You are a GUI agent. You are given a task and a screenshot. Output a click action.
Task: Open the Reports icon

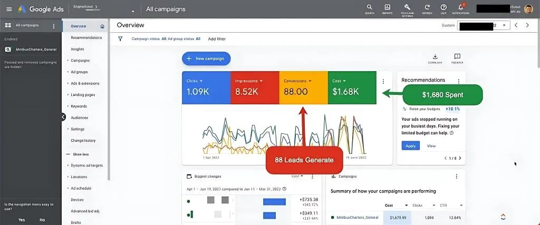[x=388, y=7]
